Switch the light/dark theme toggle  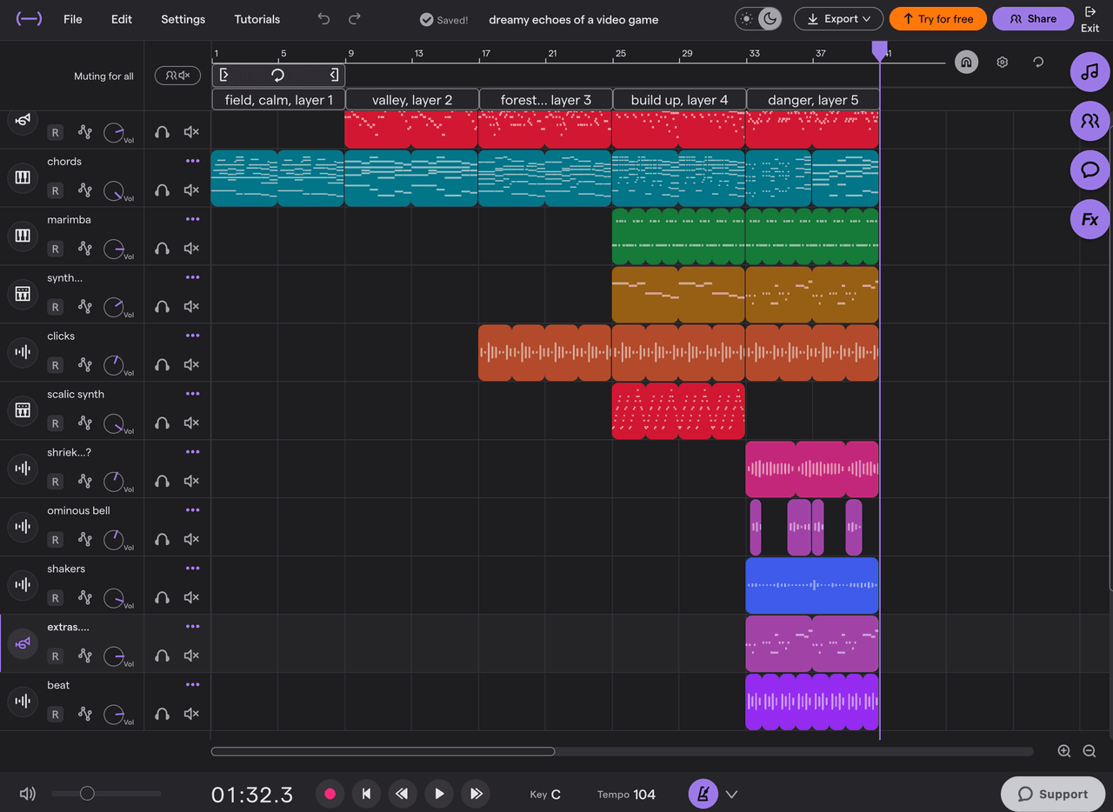click(758, 19)
